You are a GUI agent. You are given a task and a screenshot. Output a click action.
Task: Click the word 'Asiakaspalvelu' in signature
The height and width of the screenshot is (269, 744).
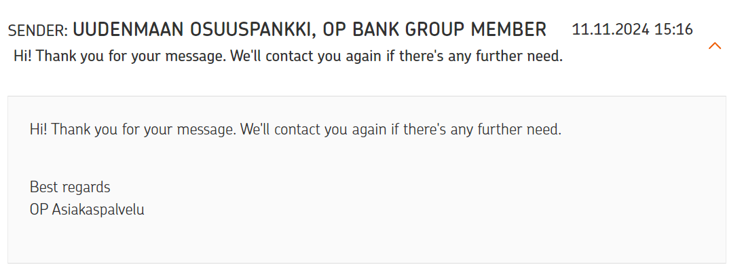[x=98, y=209]
